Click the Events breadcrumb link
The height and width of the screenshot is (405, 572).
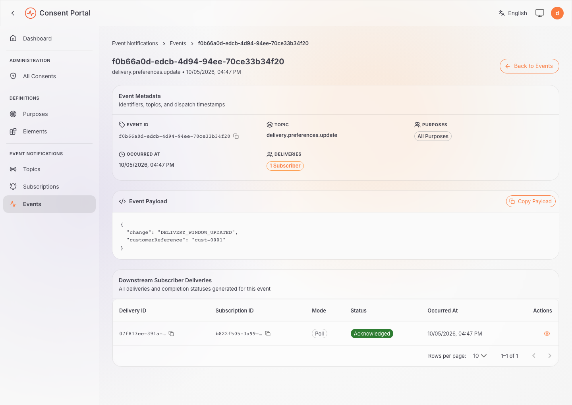pyautogui.click(x=178, y=43)
